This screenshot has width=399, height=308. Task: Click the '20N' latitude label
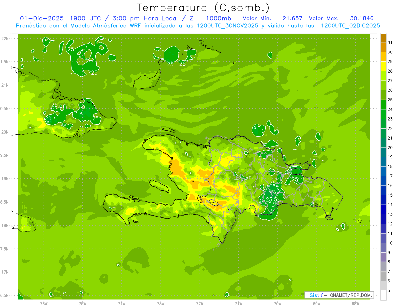tap(5, 132)
